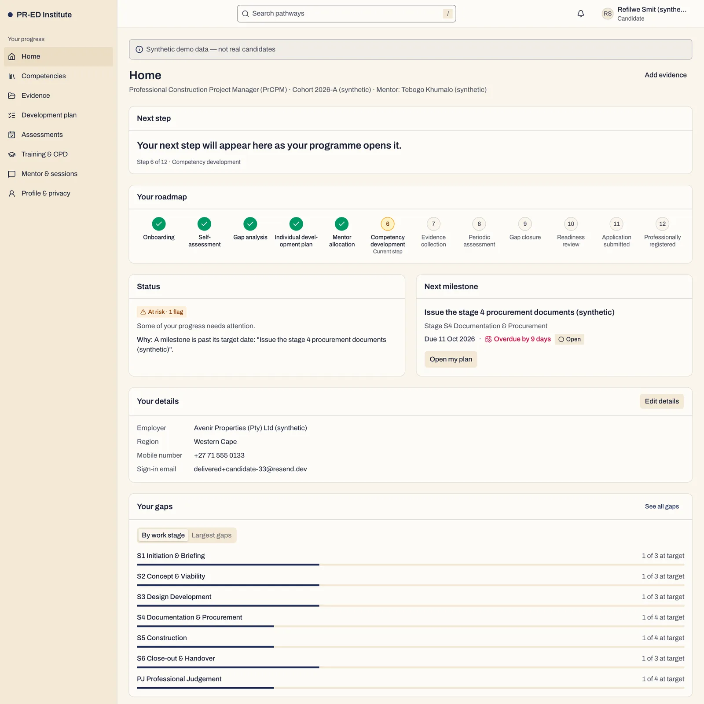Click S1 Initiation & Briefing progress bar
The image size is (704, 704).
(x=411, y=565)
